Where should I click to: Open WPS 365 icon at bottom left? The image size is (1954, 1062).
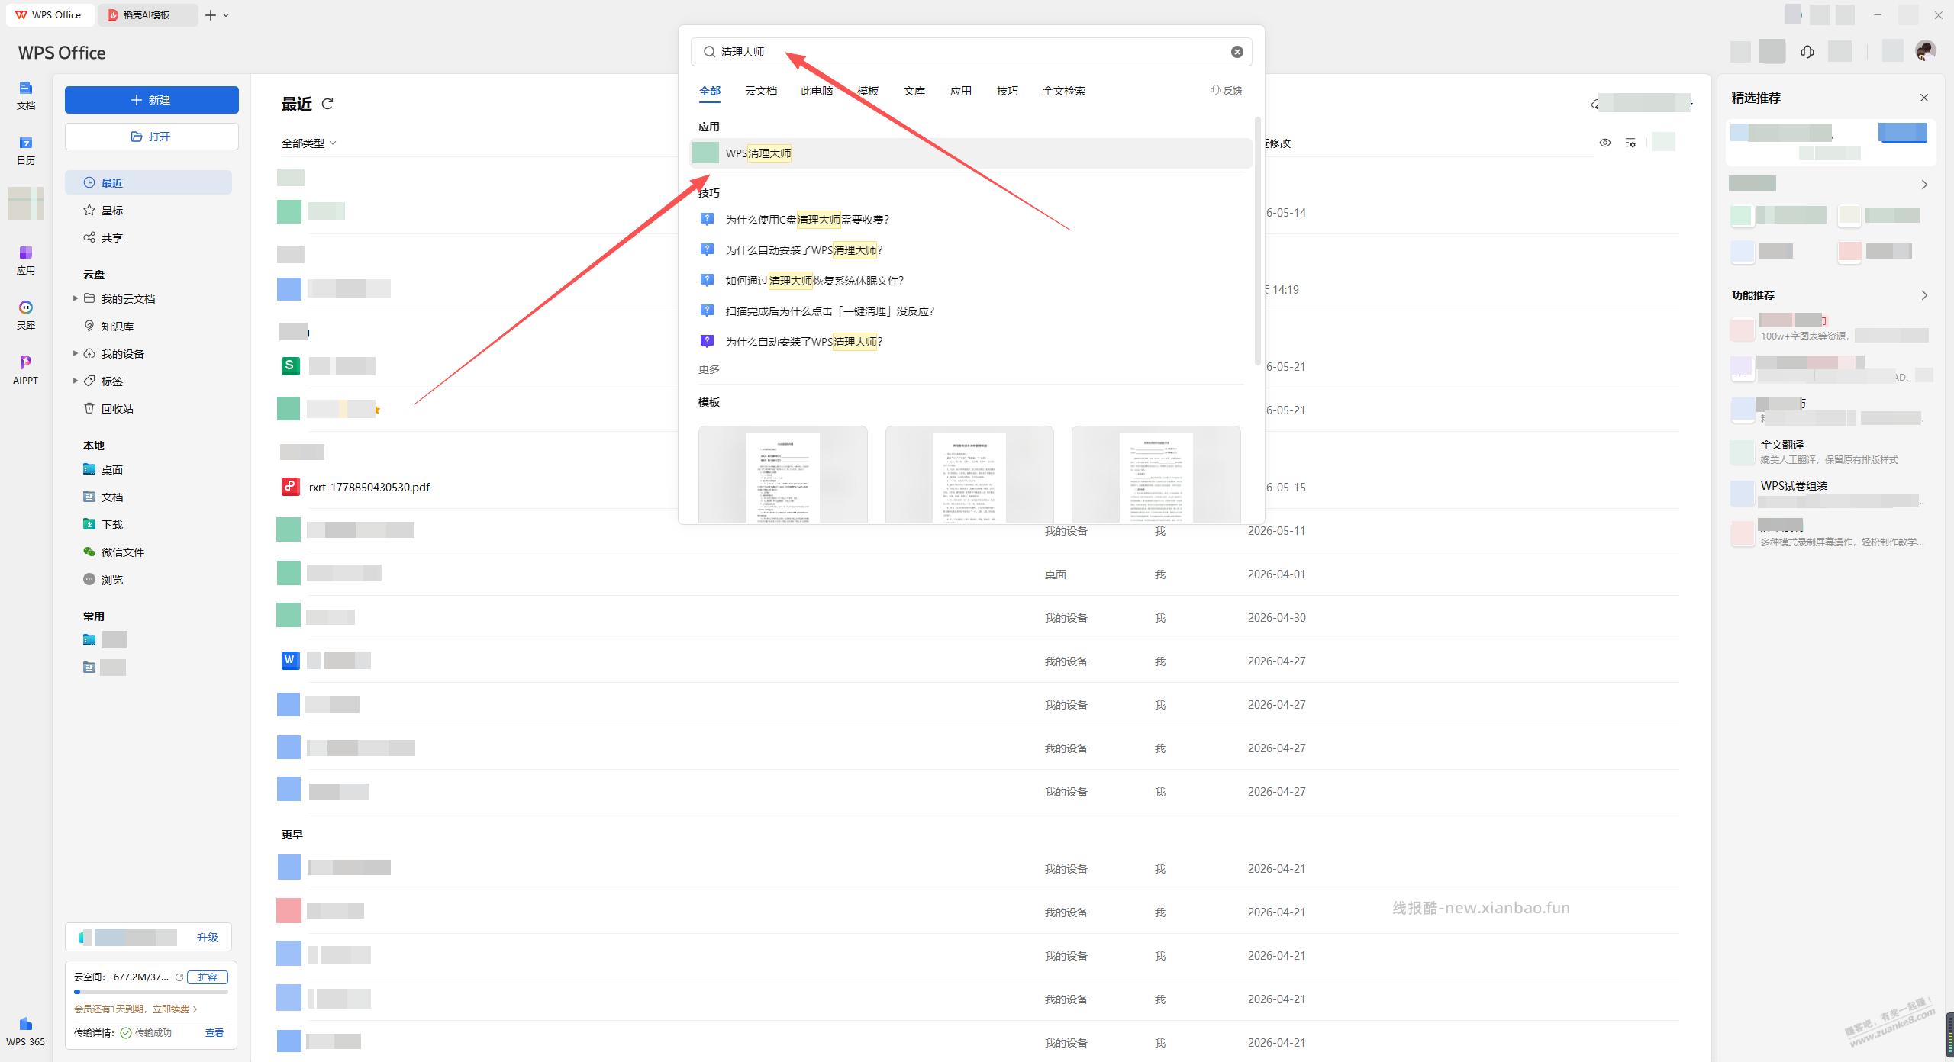26,1031
